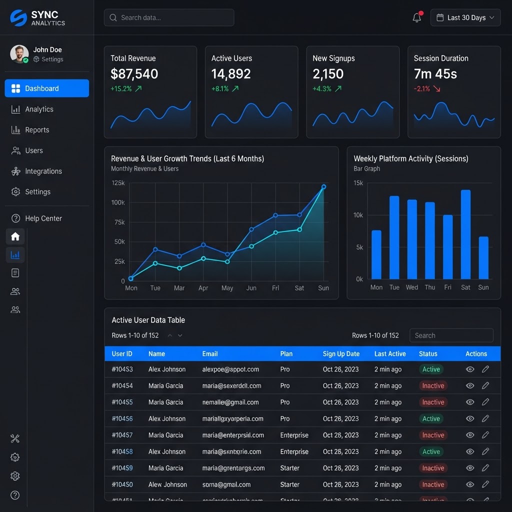Click the question mark icon below the gear icons
Viewport: 512px width, 512px height.
click(15, 495)
